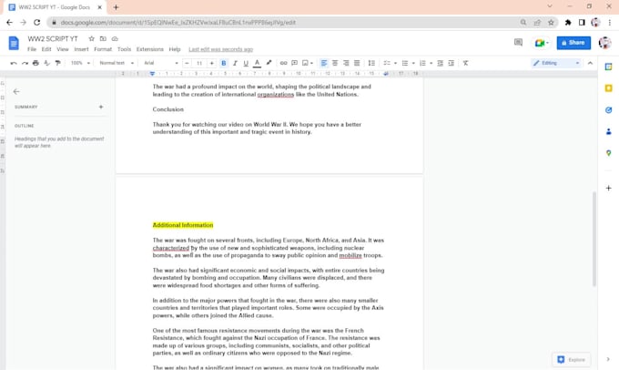Click the font size field
Viewport: 619px width, 370px height.
(x=199, y=63)
